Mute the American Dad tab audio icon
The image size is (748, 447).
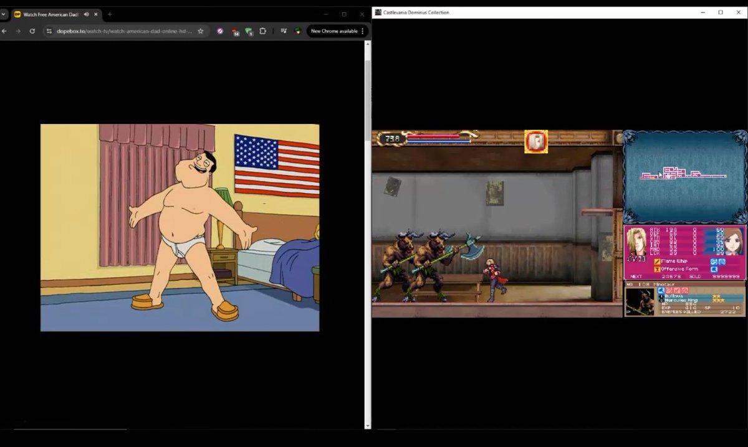pos(86,14)
